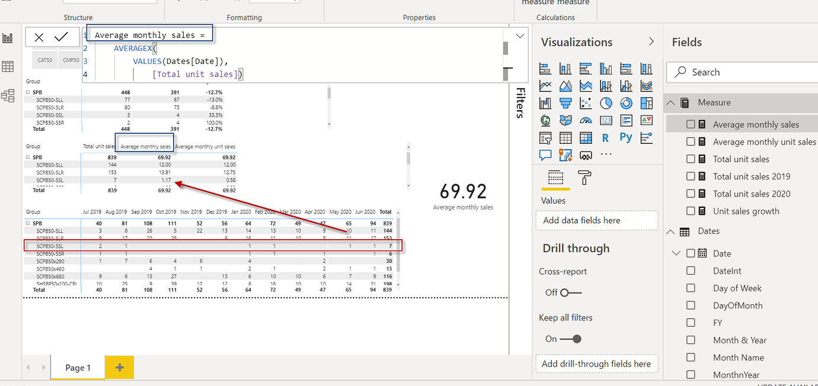Image resolution: width=818 pixels, height=386 pixels.
Task: Add a gauge visualization
Action: pyautogui.click(x=586, y=121)
